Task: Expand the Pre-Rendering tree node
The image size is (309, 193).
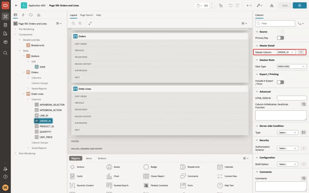Action: 15,29
